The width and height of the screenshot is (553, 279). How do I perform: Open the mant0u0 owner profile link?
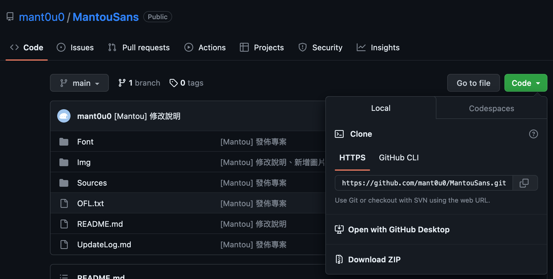click(x=42, y=17)
